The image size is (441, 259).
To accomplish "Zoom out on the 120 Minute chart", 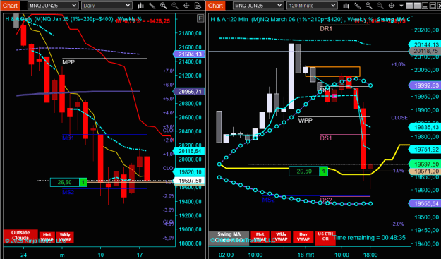I will [x=380, y=6].
